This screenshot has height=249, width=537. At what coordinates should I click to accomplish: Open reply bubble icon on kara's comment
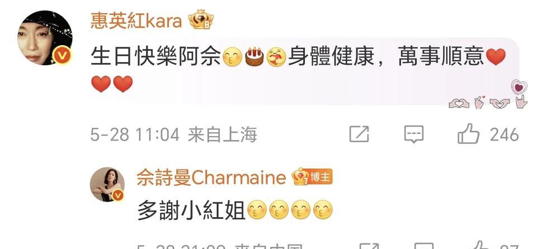[414, 134]
